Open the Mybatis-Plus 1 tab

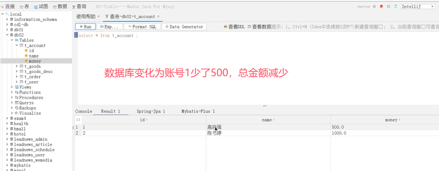[x=198, y=112]
